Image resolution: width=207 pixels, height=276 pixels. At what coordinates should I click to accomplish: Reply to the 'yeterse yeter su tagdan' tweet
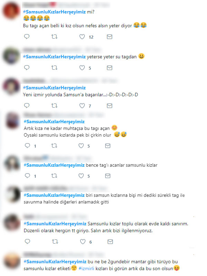pos(27,68)
